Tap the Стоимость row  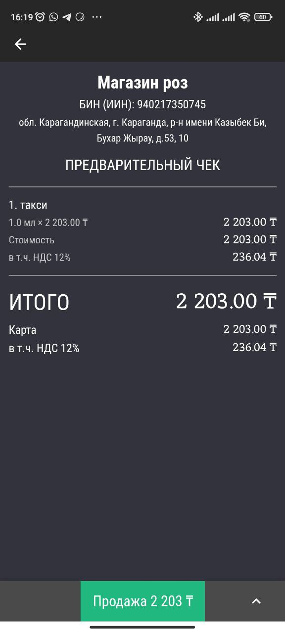click(x=142, y=240)
